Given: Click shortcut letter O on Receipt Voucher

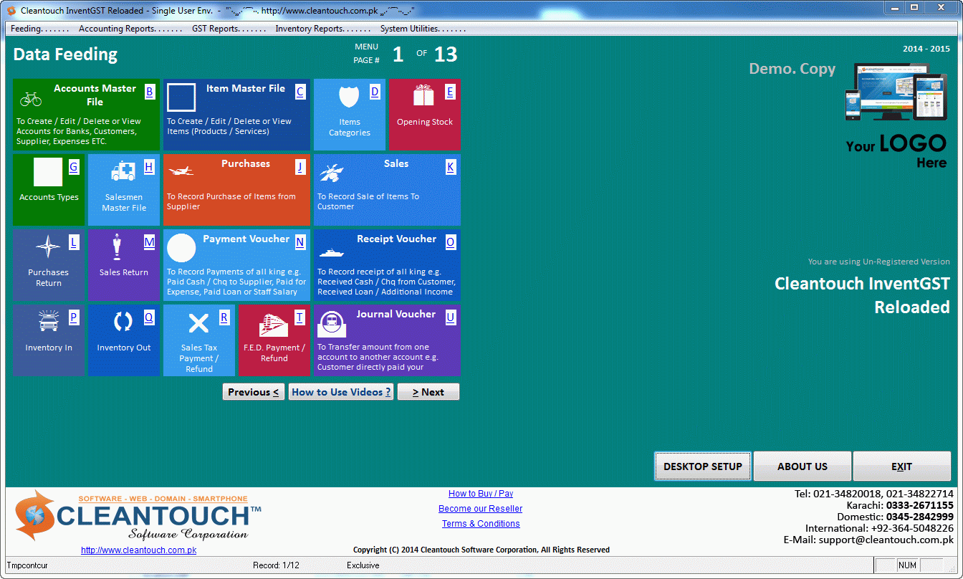Looking at the screenshot, I should click(x=451, y=242).
